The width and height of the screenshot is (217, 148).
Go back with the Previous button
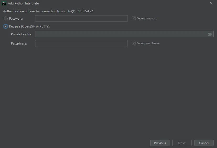160,143
